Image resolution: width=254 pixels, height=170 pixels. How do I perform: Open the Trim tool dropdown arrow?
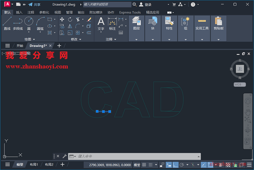coord(83,19)
